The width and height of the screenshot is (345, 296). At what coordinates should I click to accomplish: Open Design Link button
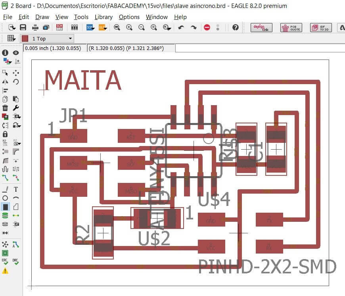tap(261, 27)
